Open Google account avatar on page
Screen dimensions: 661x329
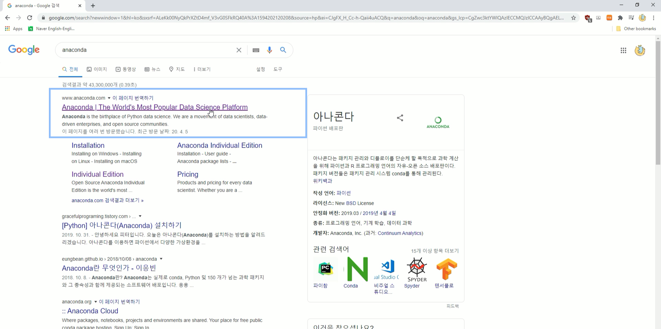640,51
